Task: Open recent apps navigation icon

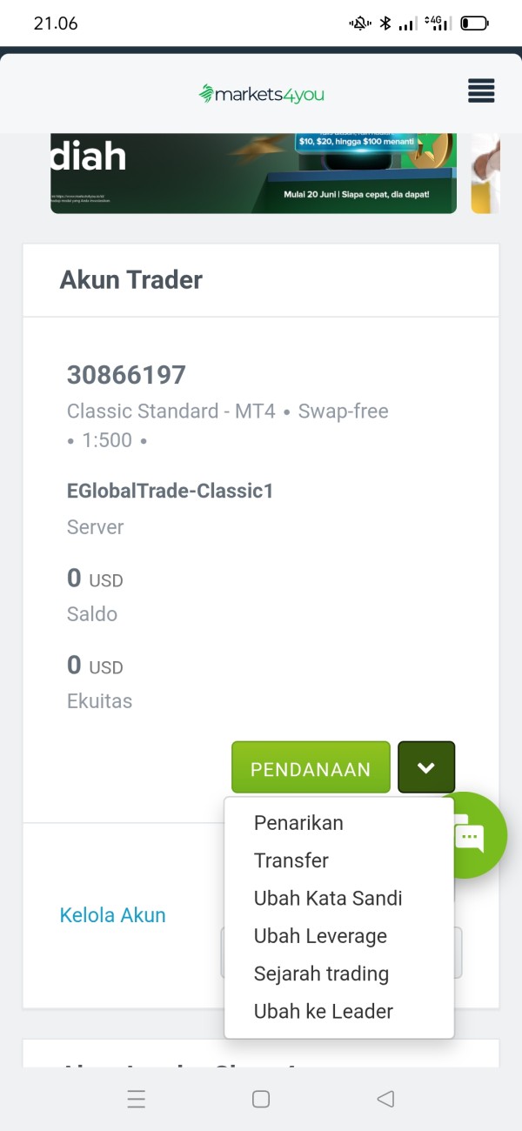Action: pos(137,1099)
